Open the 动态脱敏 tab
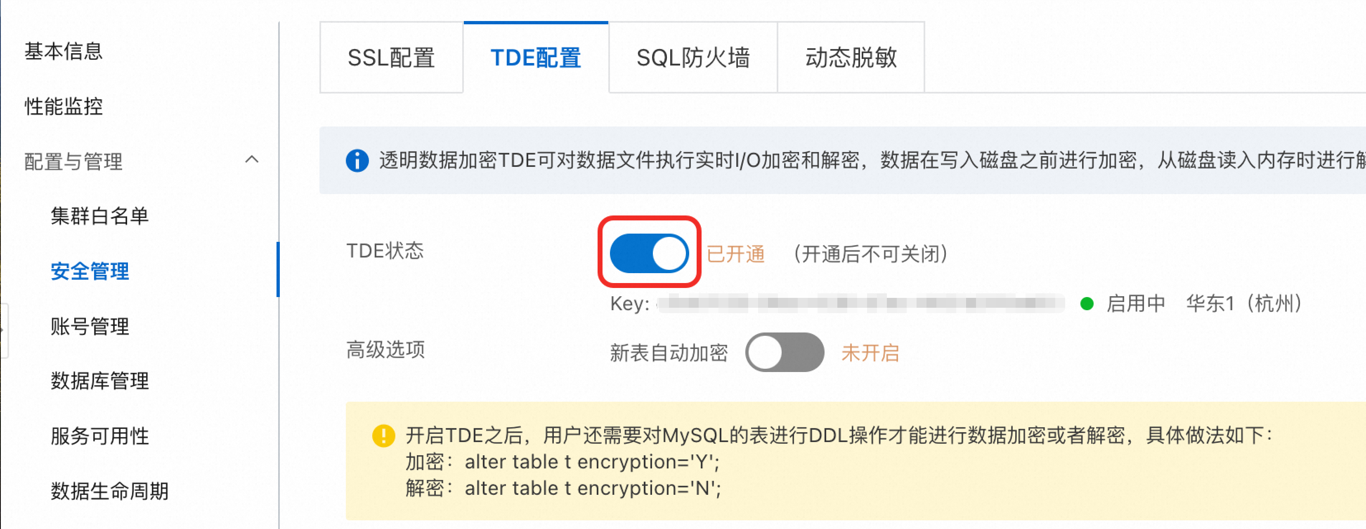1366x529 pixels. pyautogui.click(x=851, y=57)
